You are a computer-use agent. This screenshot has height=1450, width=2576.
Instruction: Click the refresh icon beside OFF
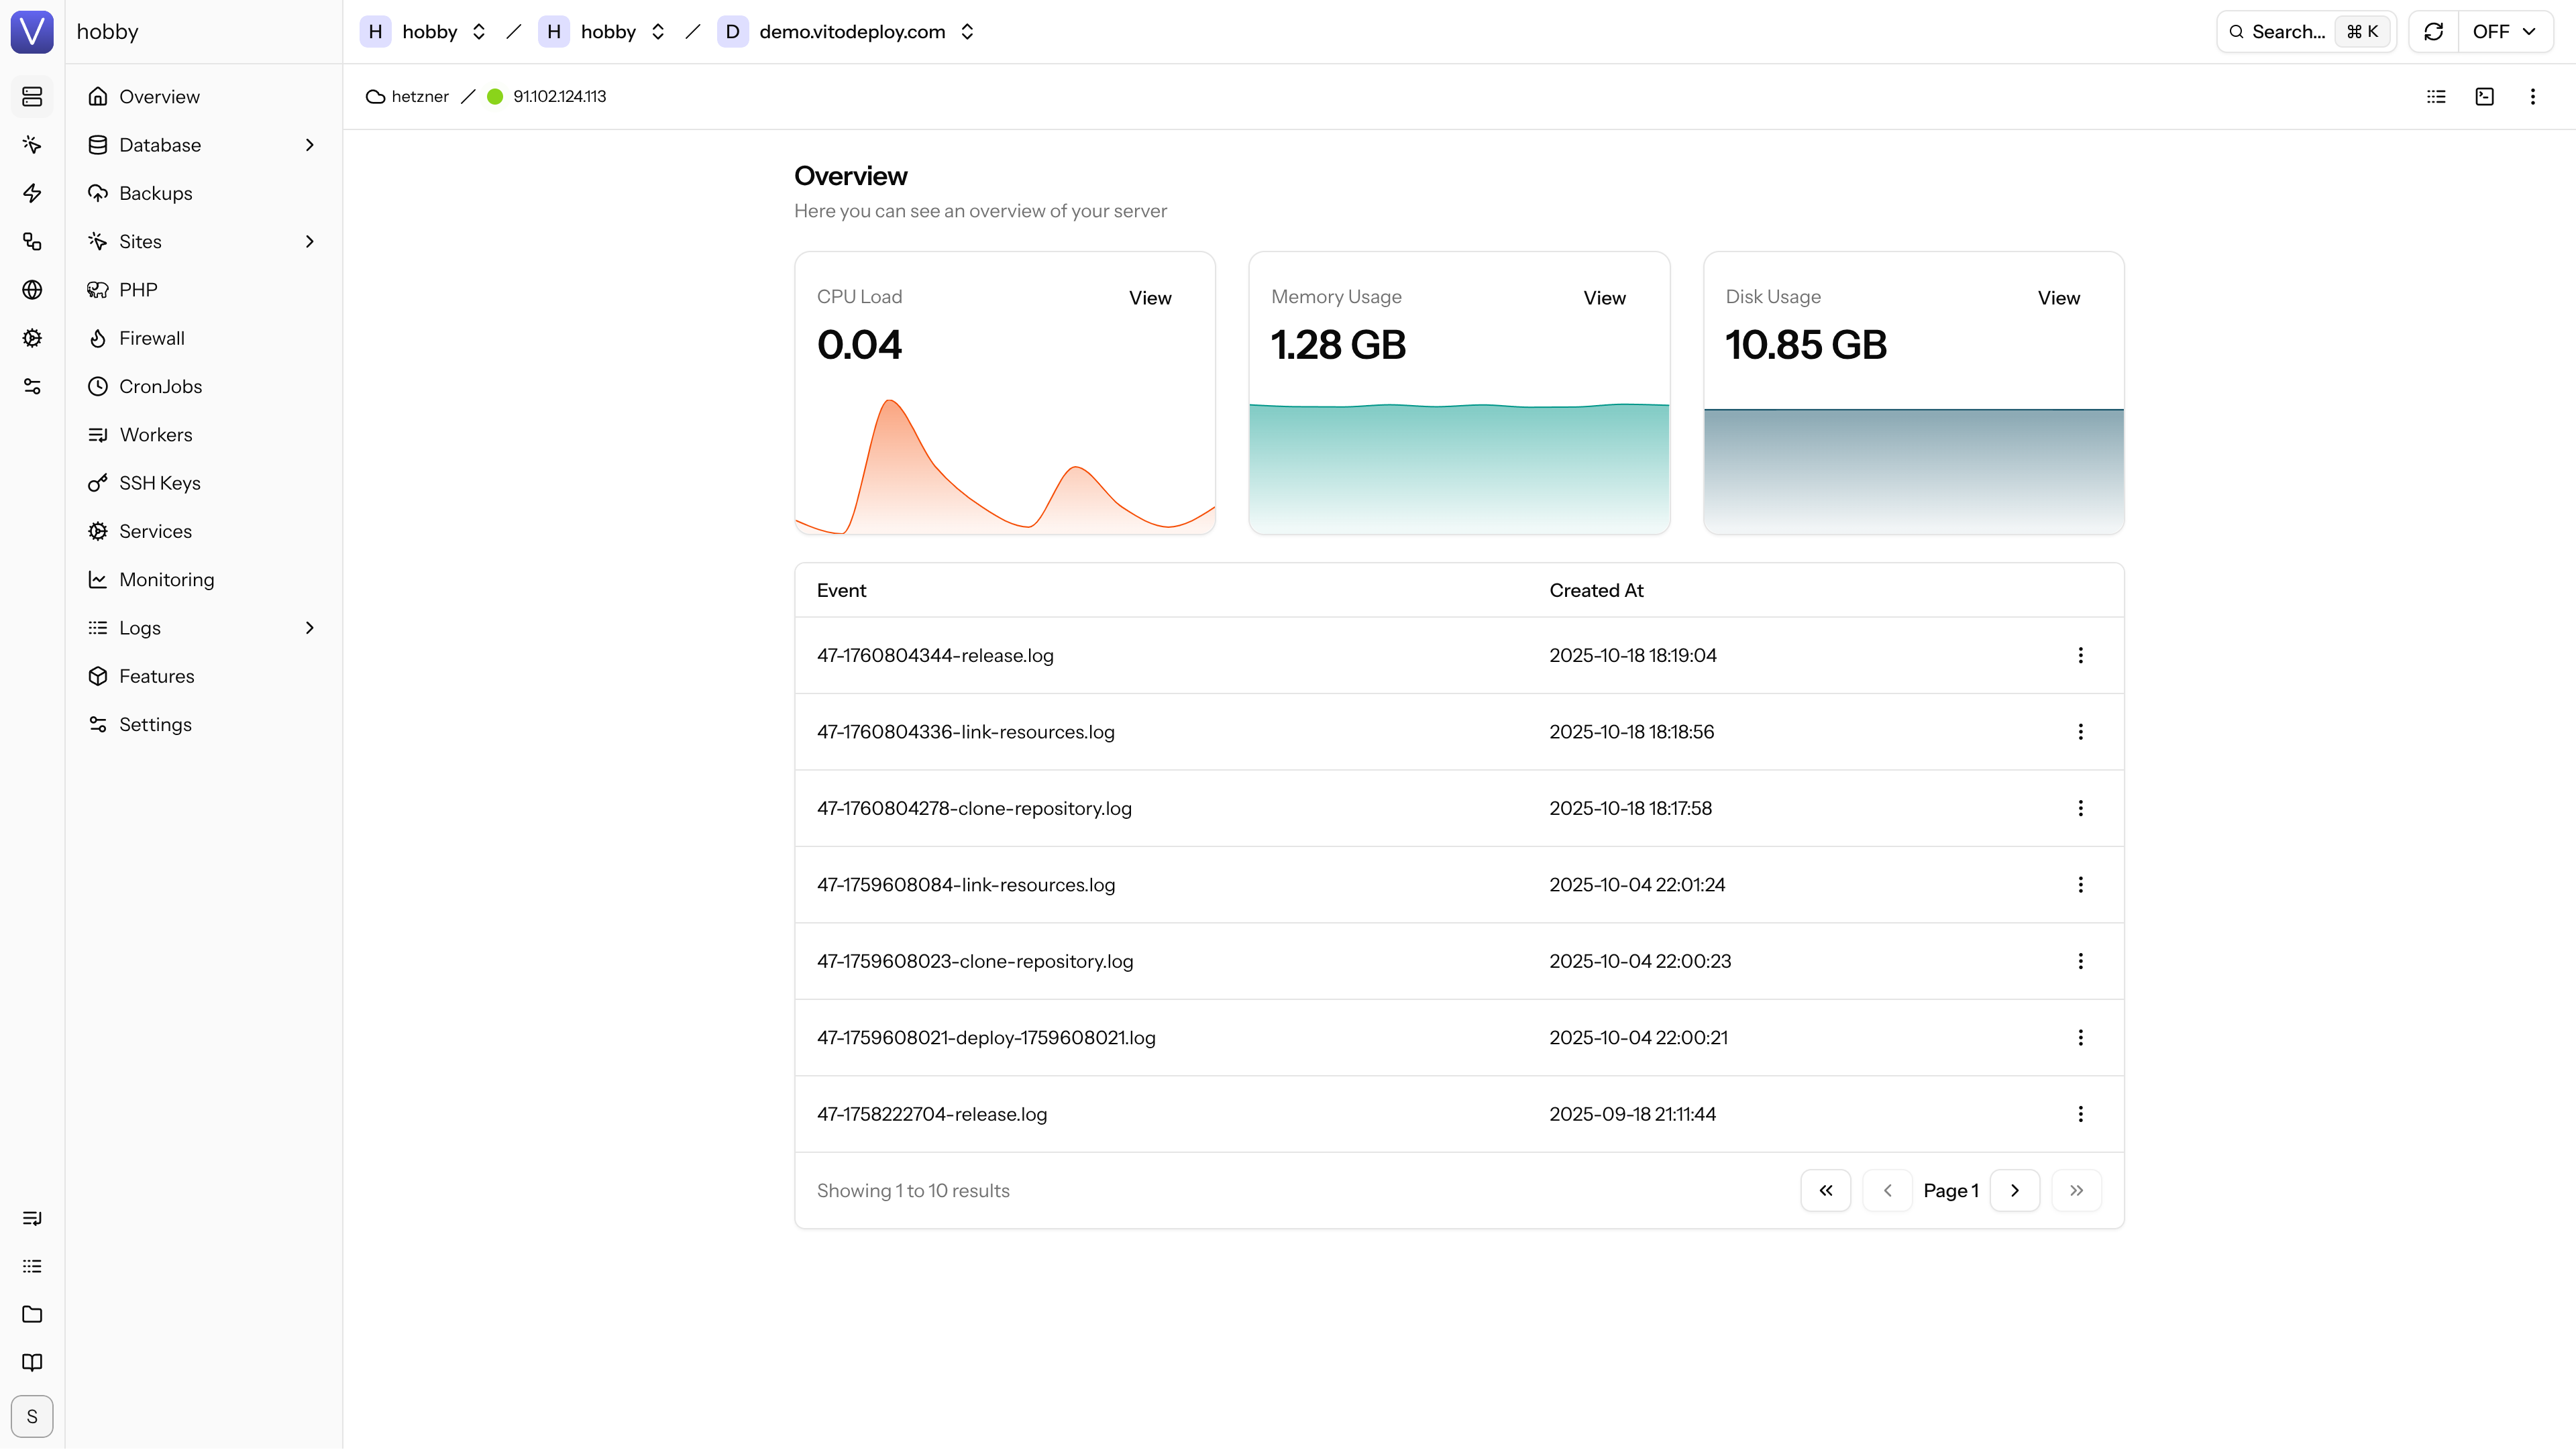2433,32
